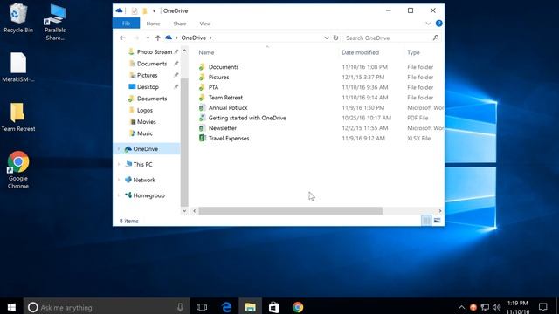
Task: Click the volume speaker tray icon
Action: [497, 307]
